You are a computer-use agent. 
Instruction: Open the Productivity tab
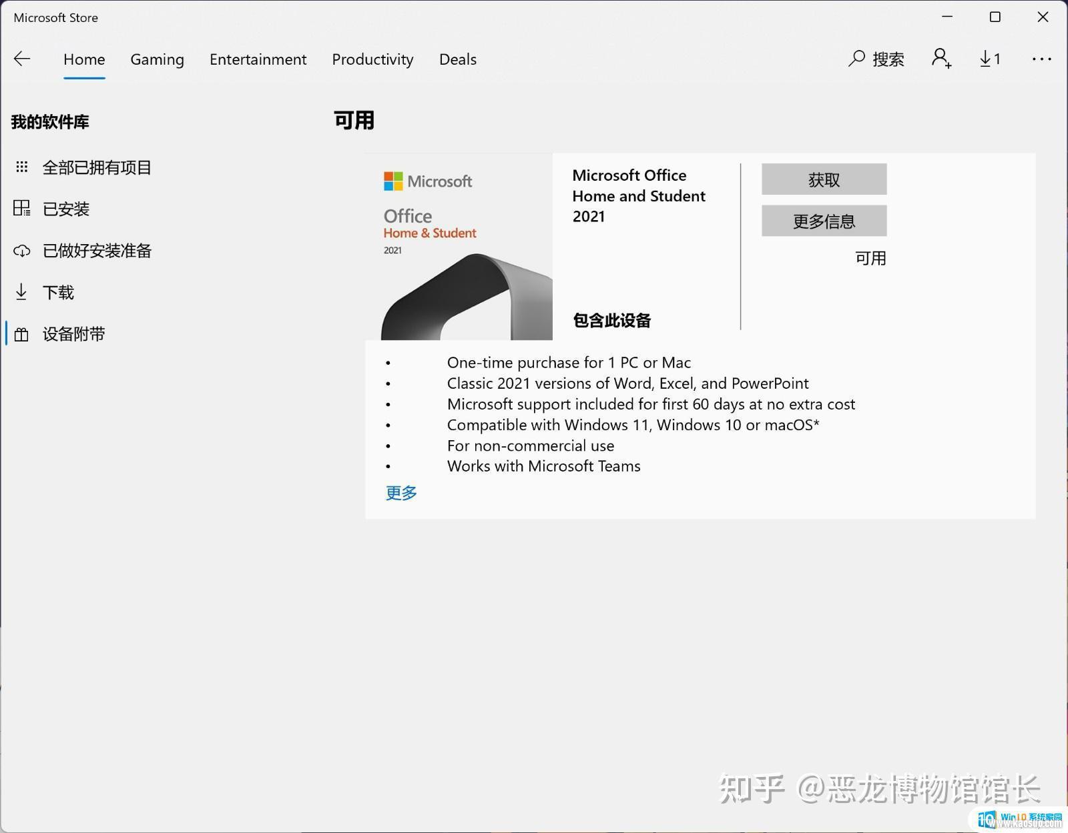(372, 59)
